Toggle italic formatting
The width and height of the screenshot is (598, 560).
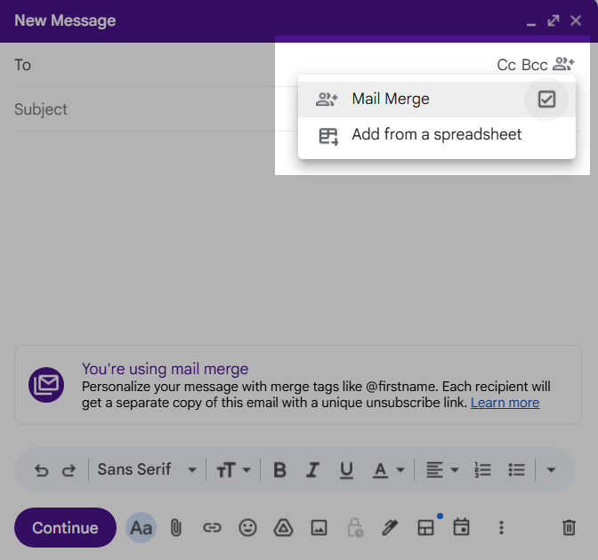(312, 469)
